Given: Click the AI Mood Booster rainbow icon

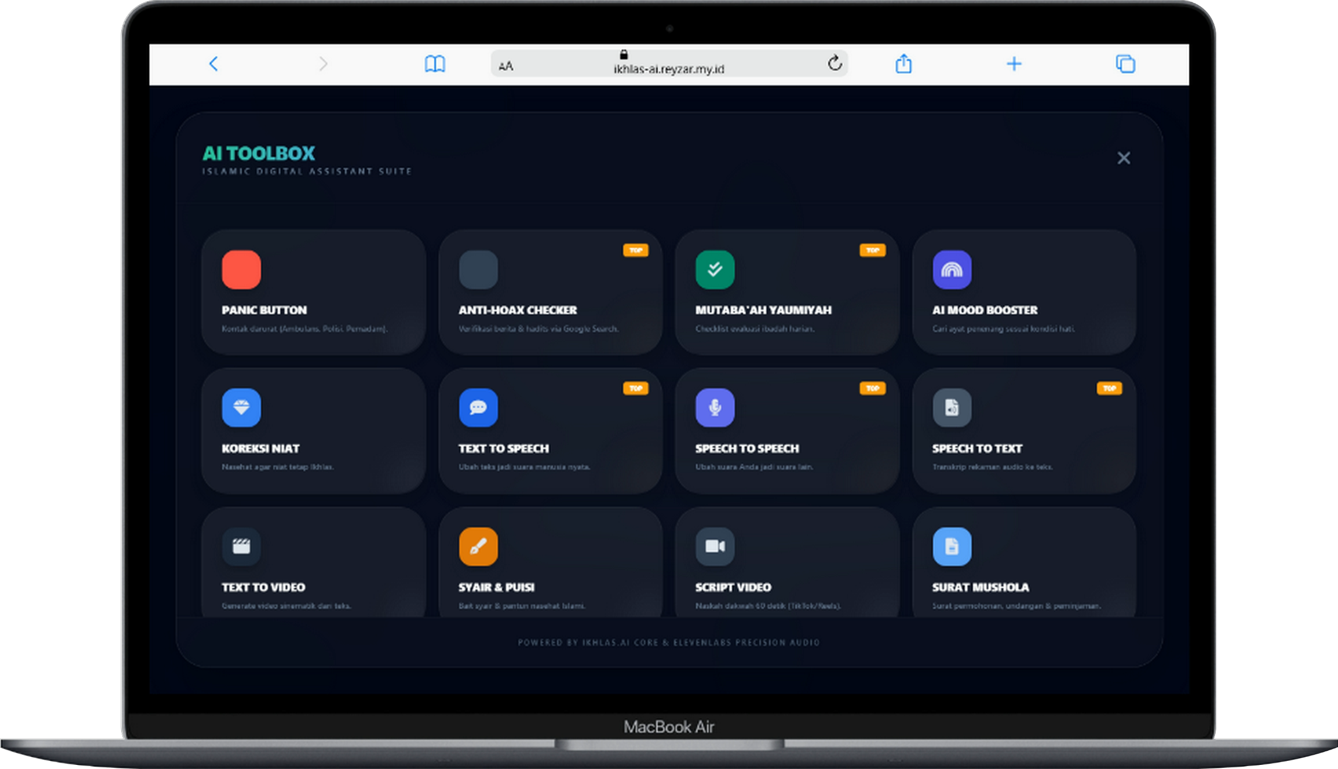Looking at the screenshot, I should (952, 270).
